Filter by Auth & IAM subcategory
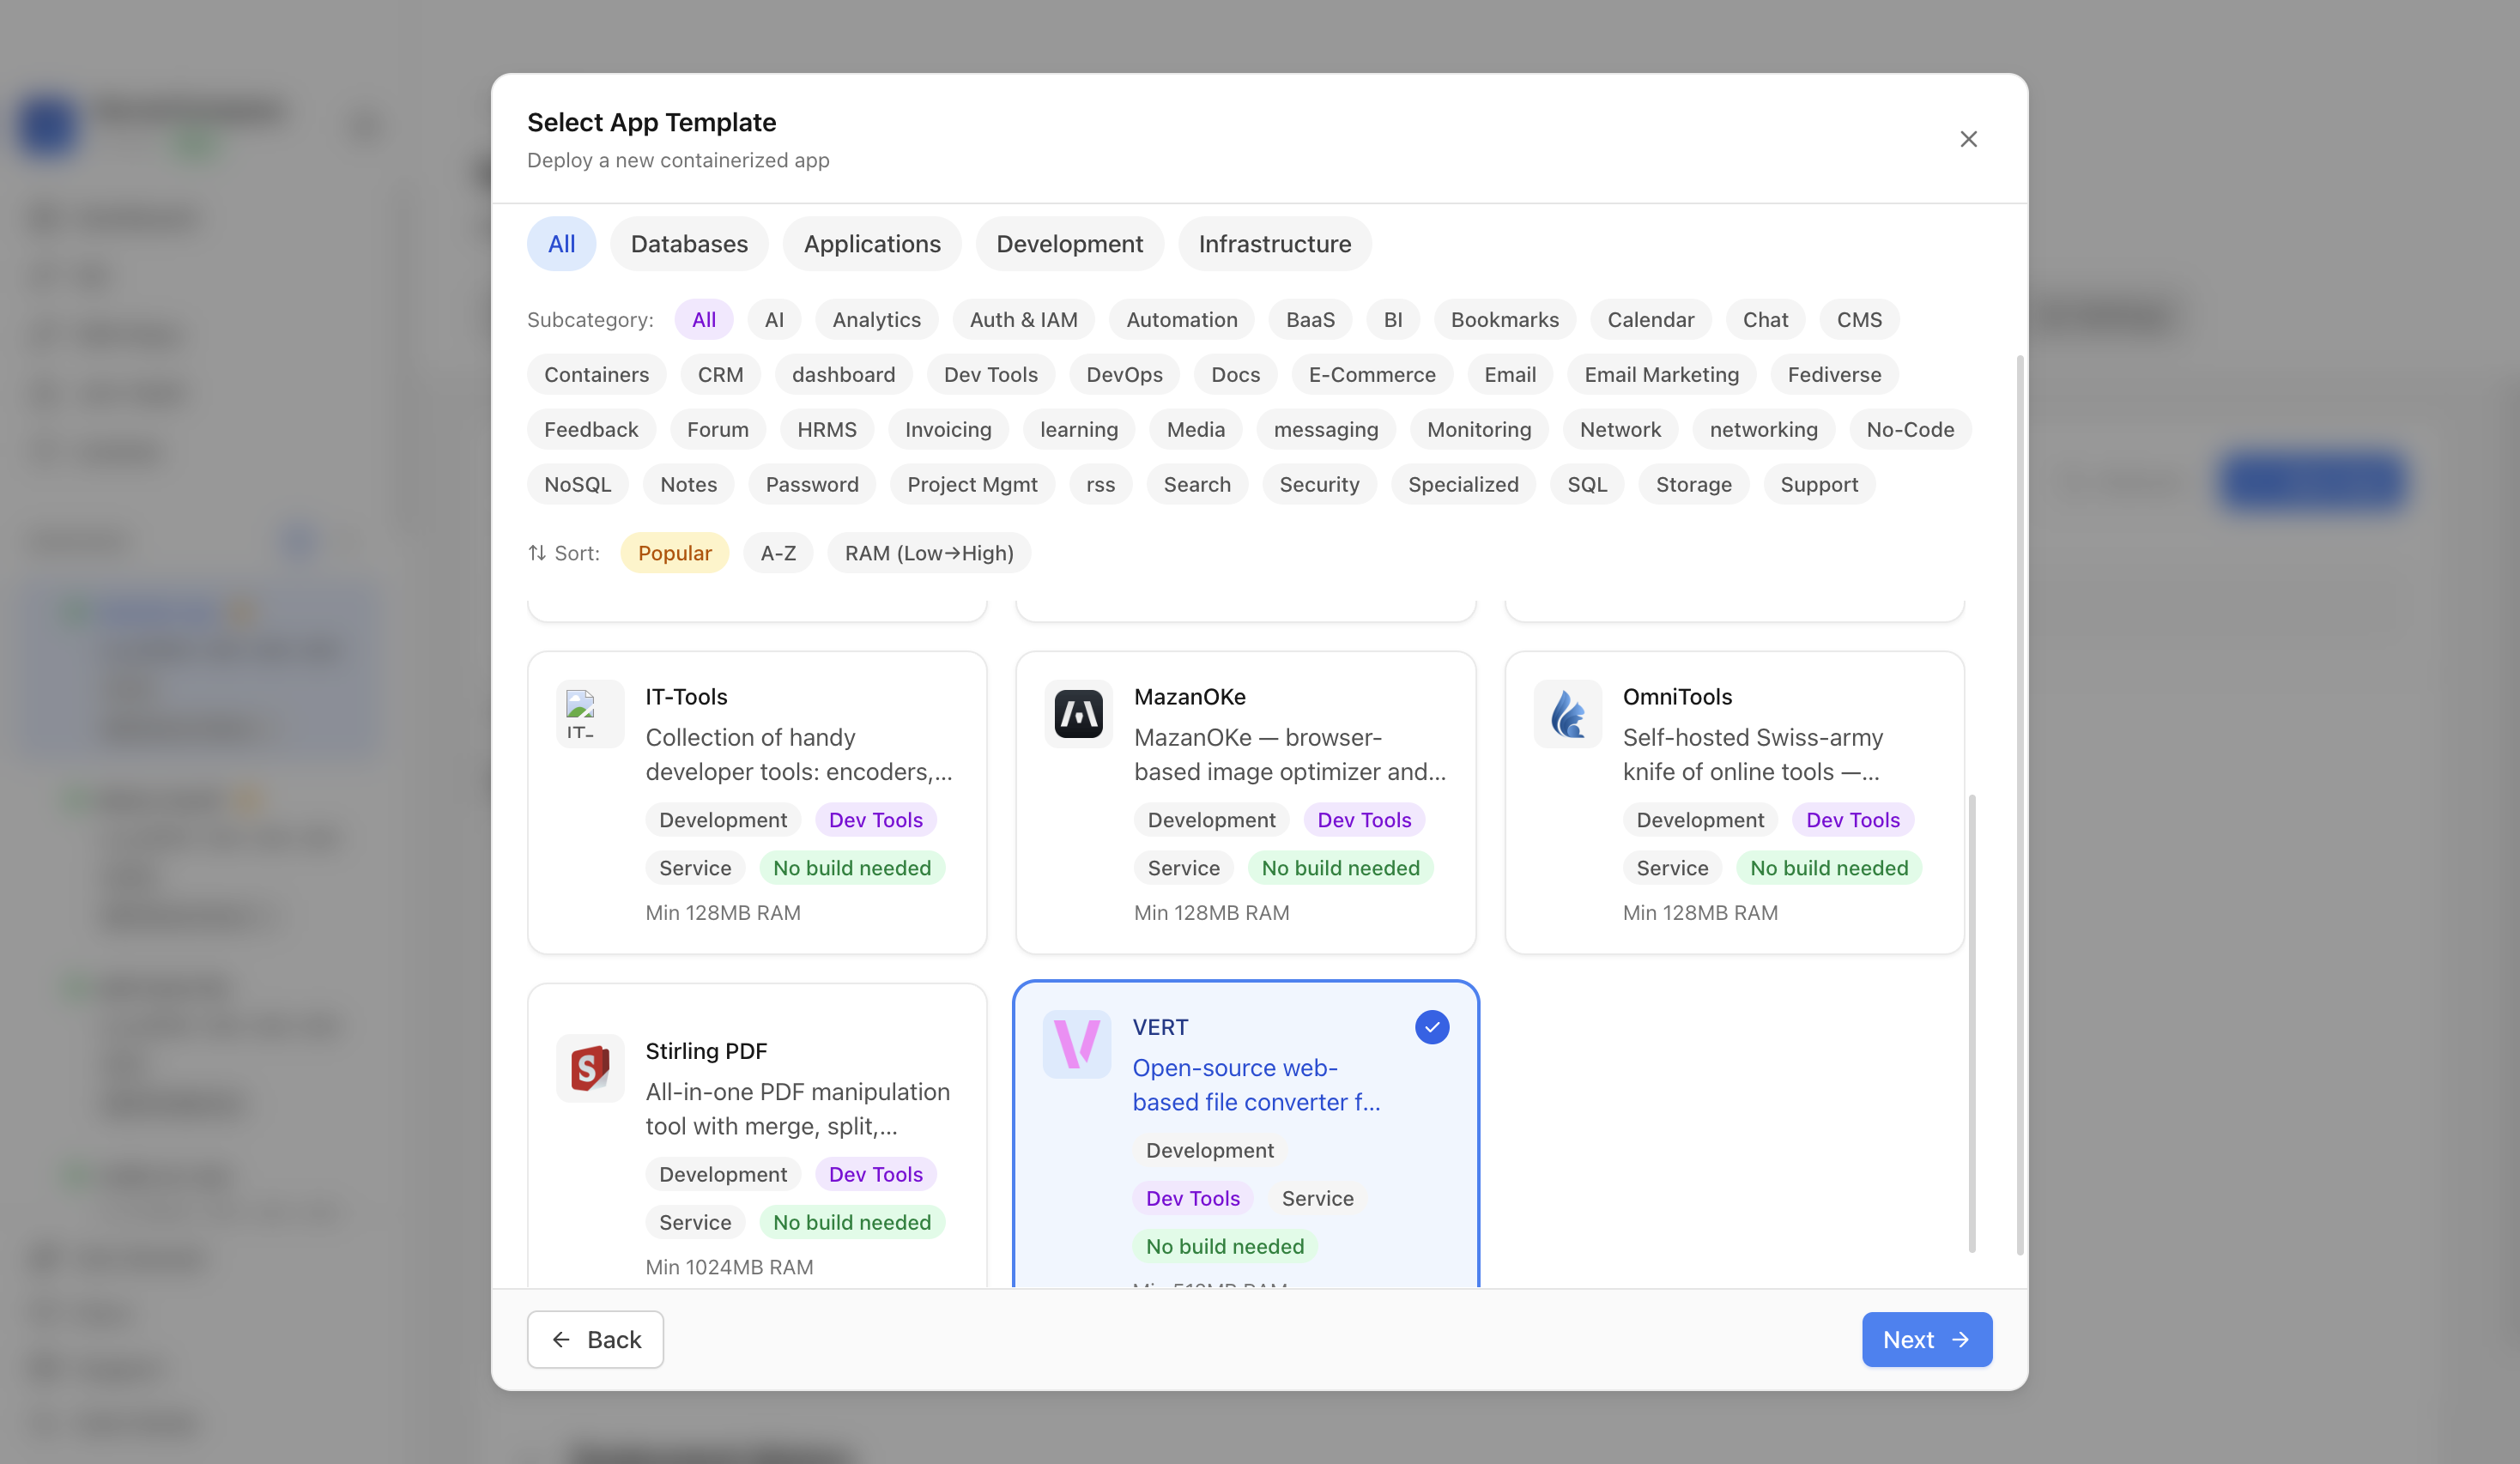2520x1464 pixels. click(x=1023, y=320)
